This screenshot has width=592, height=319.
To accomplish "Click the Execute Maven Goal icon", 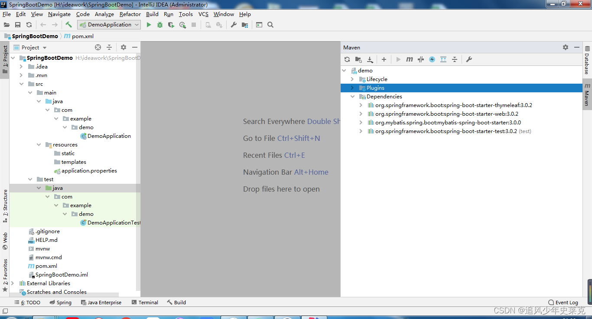I will 410,59.
